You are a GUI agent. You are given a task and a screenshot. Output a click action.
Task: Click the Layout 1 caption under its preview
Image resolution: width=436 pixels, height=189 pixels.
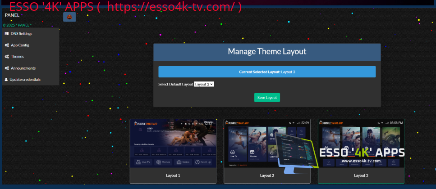(x=173, y=175)
